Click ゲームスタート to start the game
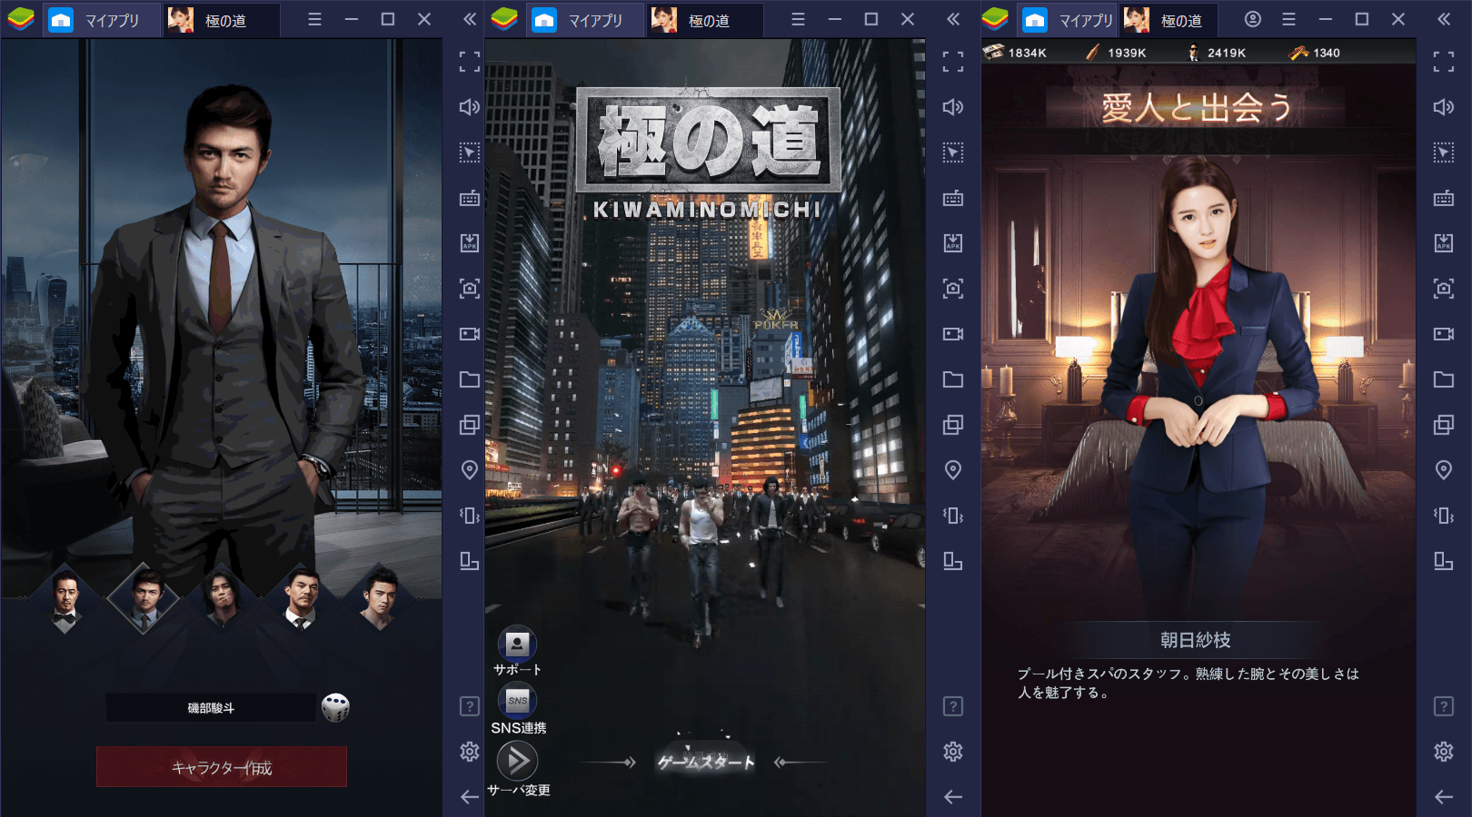The width and height of the screenshot is (1472, 817). [x=706, y=762]
